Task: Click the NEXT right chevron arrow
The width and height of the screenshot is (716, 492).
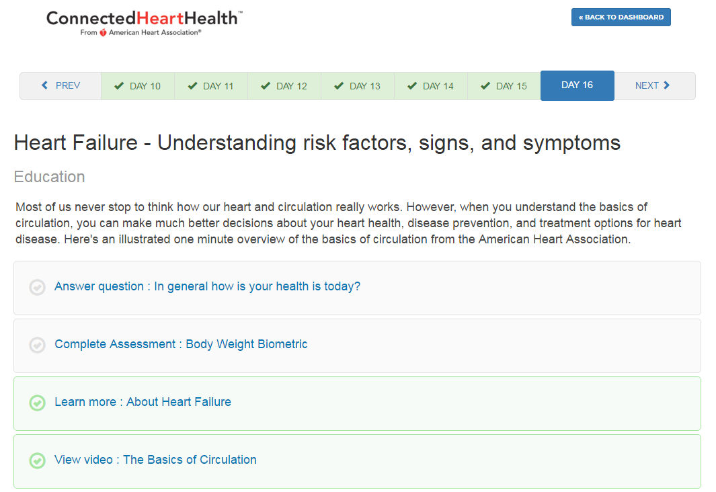Action: click(x=667, y=85)
